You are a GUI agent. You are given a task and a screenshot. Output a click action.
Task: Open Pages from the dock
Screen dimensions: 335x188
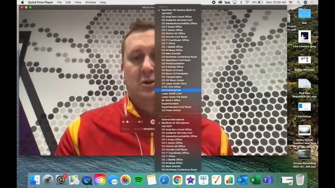[x=216, y=180]
